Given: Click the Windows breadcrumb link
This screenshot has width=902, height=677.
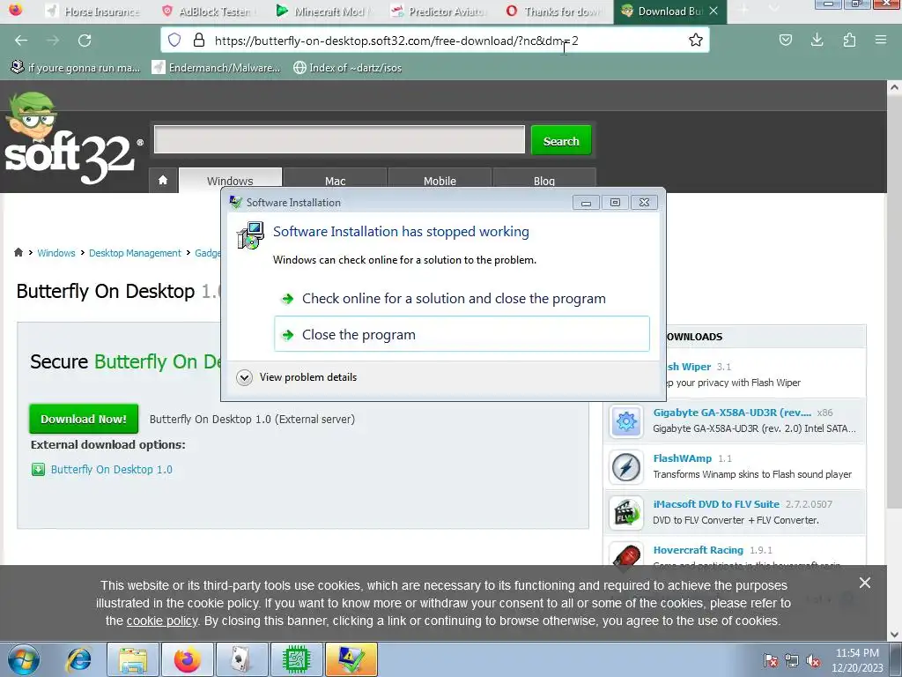Looking at the screenshot, I should tap(56, 253).
